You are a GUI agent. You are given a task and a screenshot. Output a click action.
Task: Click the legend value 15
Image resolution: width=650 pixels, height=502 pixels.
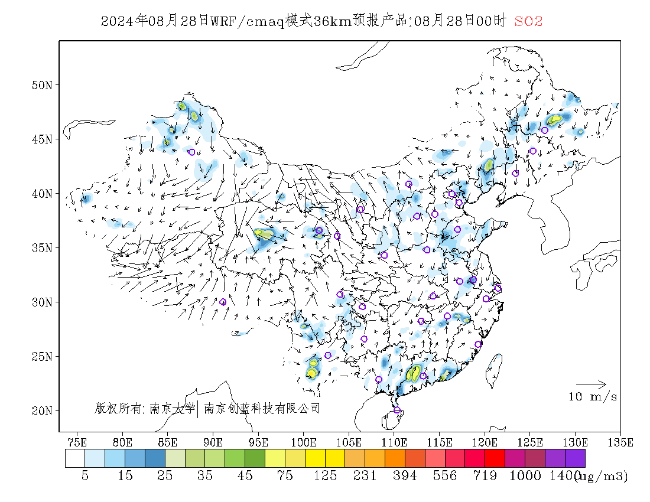click(x=125, y=475)
